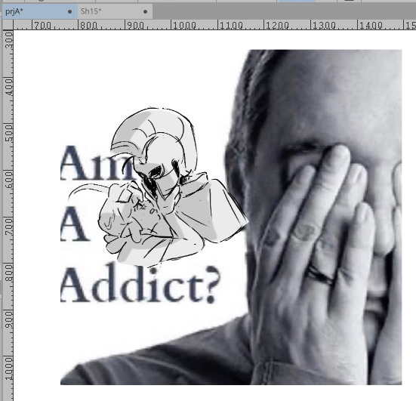Click the word 'Addict?' in the image
Viewport: 416px width, 401px height.
(x=140, y=284)
